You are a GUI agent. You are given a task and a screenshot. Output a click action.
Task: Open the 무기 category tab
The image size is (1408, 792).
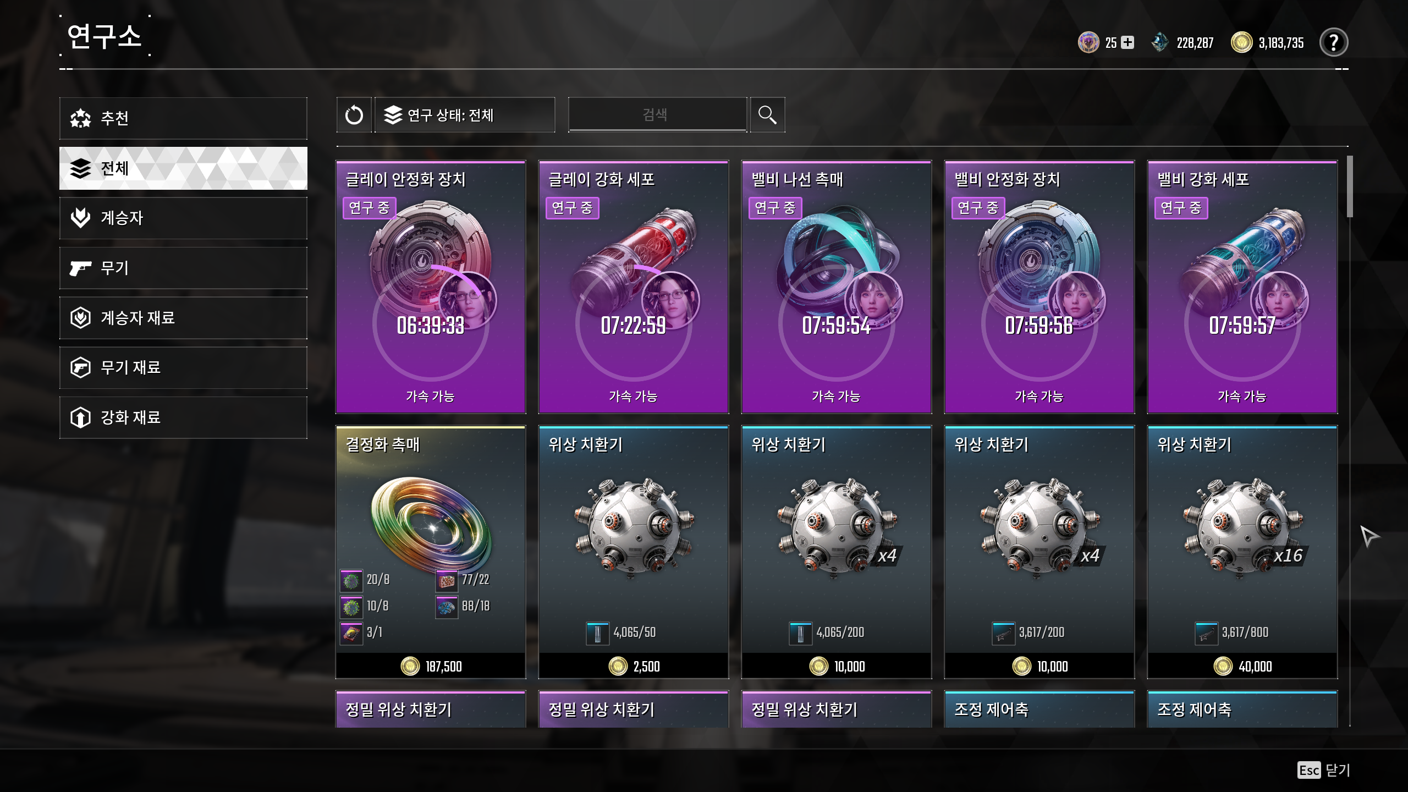click(183, 268)
